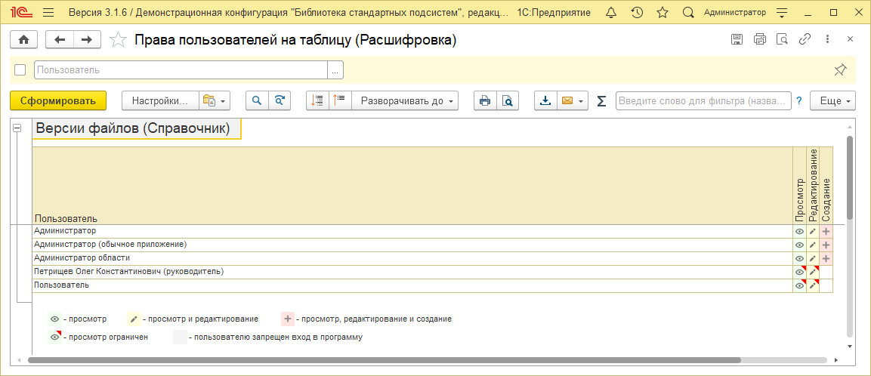Print the report from the toolbar
The width and height of the screenshot is (871, 376).
click(x=485, y=101)
